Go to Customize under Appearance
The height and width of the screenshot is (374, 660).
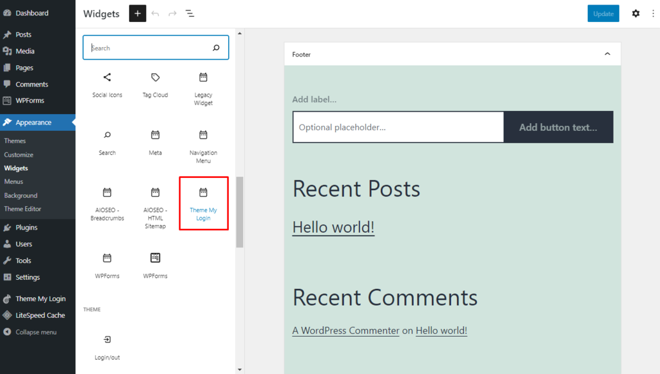[x=19, y=155]
